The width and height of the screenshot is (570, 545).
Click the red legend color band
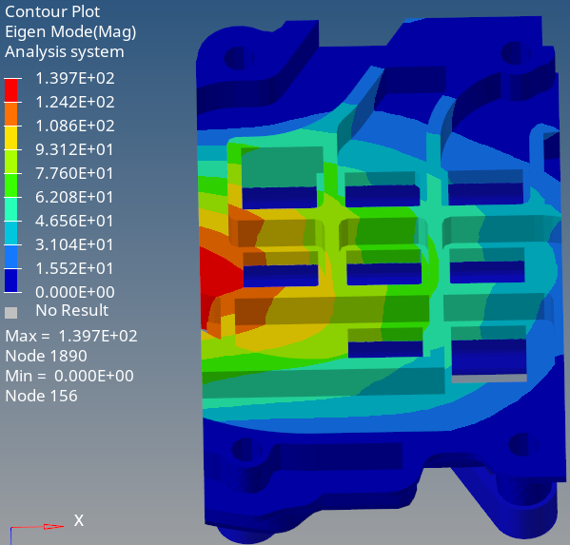10,90
